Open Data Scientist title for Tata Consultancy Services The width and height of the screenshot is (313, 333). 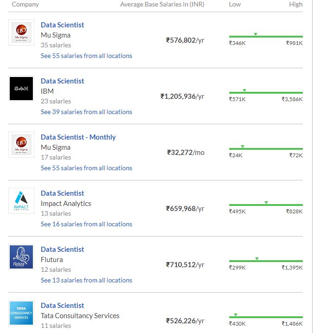pos(63,306)
